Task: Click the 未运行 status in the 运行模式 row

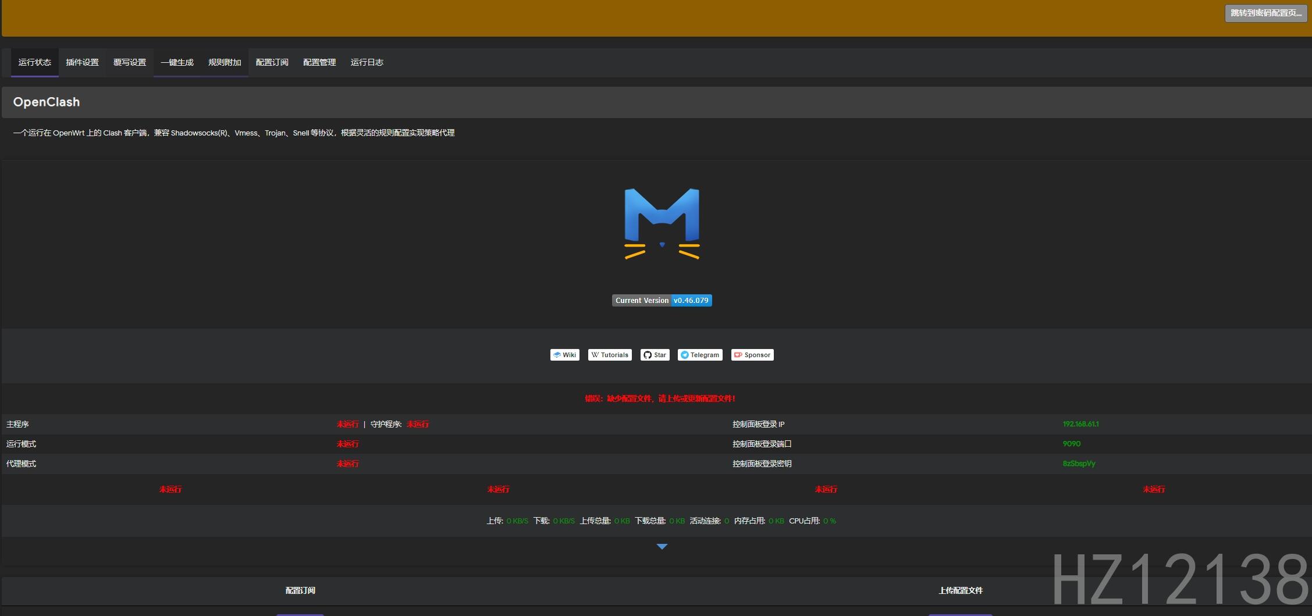Action: (348, 444)
